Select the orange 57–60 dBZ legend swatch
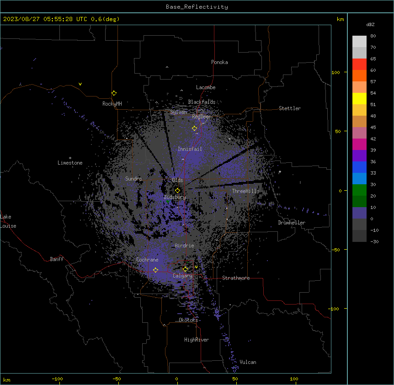The width and height of the screenshot is (394, 385). pos(359,76)
